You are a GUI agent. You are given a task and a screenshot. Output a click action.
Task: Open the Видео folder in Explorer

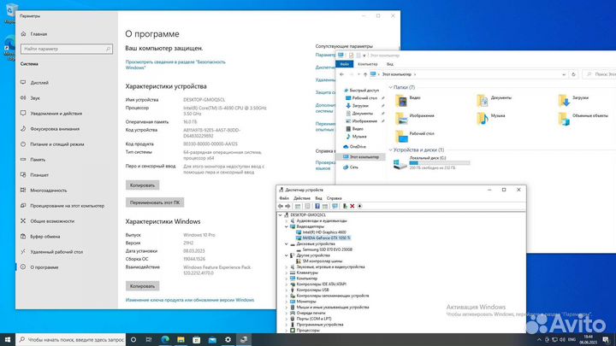point(408,101)
